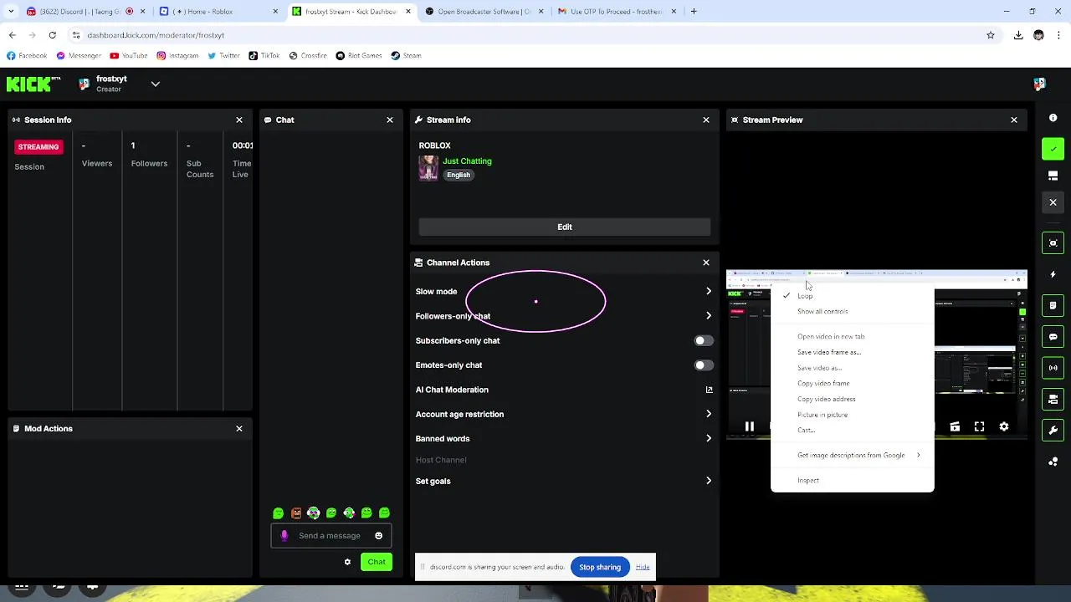Click the Send a message field

(x=330, y=536)
